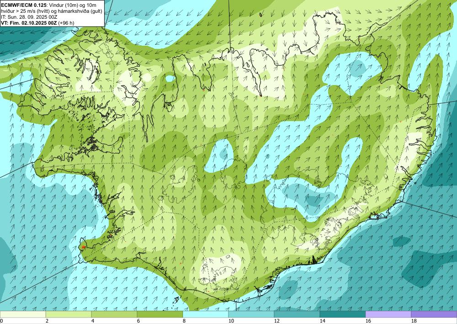Click the legend scale label "4"
The width and height of the screenshot is (457, 324).
point(93,321)
